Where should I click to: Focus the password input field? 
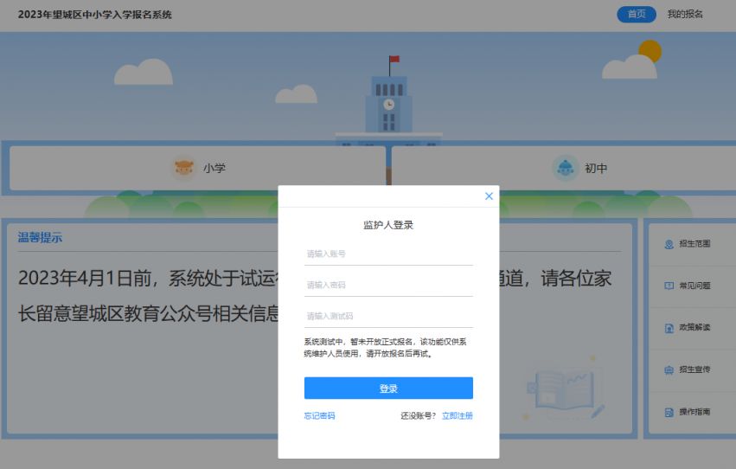[x=388, y=285]
